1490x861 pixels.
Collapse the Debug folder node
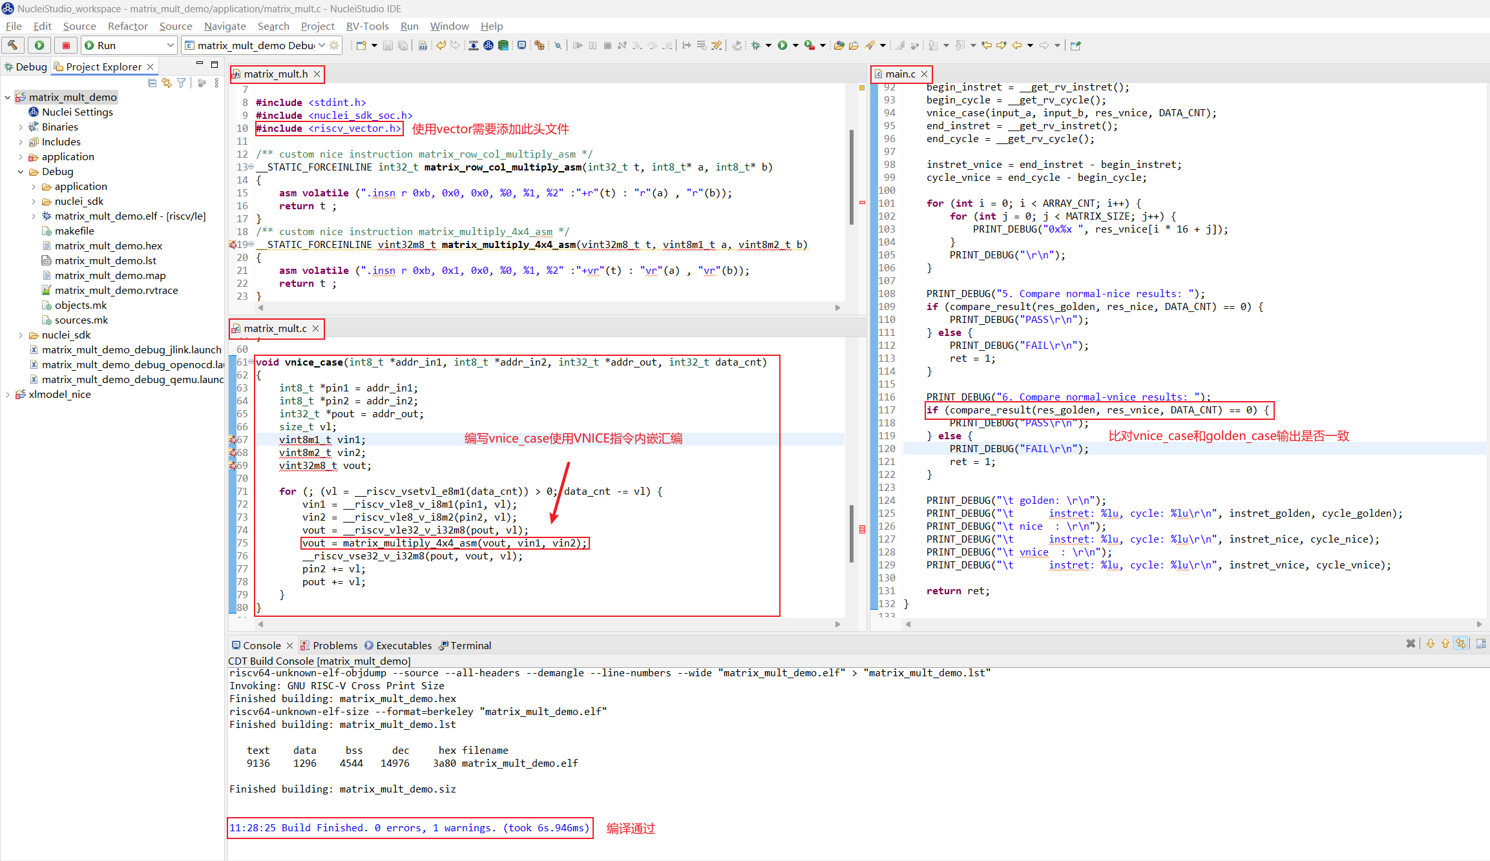point(21,172)
